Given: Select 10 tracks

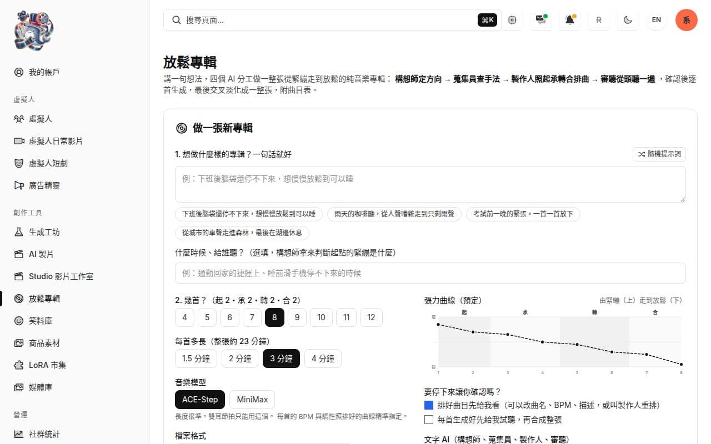Looking at the screenshot, I should point(321,317).
